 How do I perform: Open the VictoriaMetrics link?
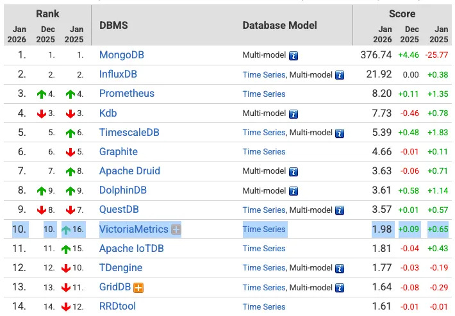133,229
